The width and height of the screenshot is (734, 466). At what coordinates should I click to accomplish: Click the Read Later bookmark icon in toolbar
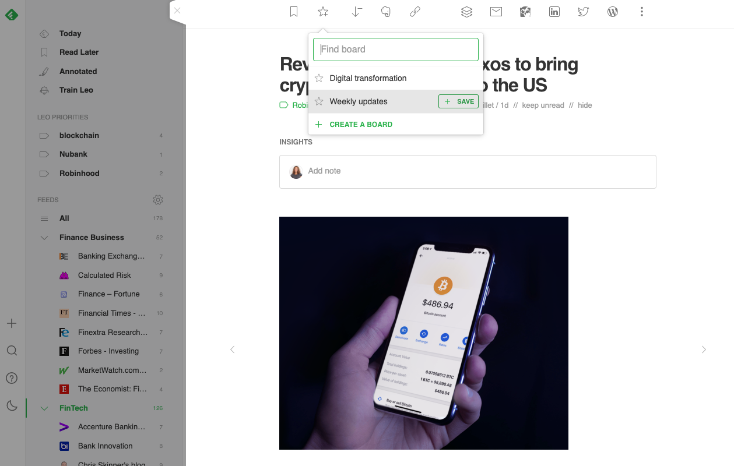[294, 12]
